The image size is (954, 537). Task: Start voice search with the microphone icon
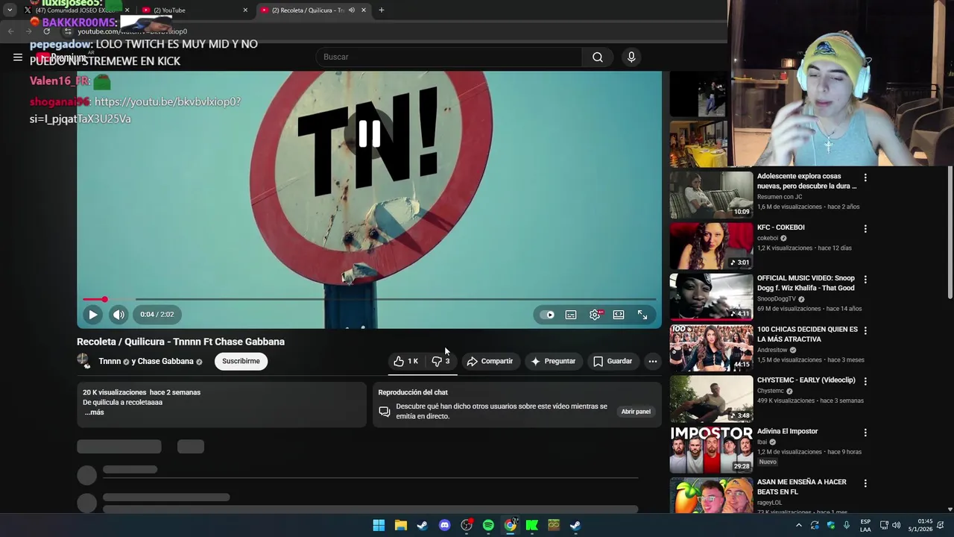point(631,57)
